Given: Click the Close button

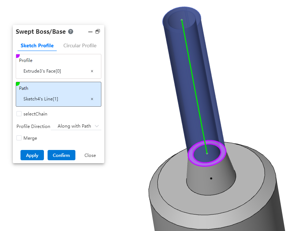Looking at the screenshot, I should click(x=90, y=155).
